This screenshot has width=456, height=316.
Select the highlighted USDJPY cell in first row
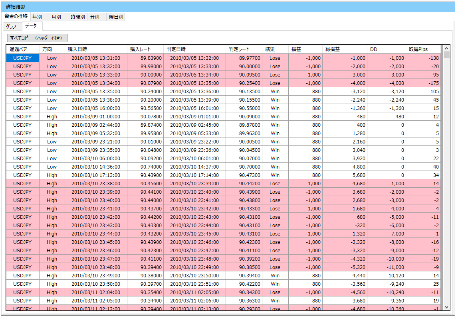[x=23, y=58]
